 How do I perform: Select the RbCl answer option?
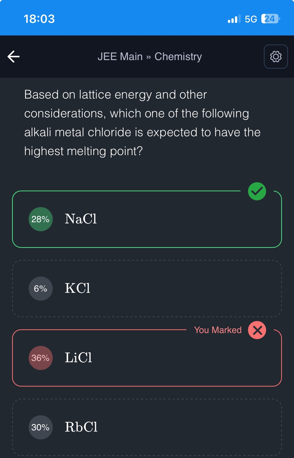[147, 427]
